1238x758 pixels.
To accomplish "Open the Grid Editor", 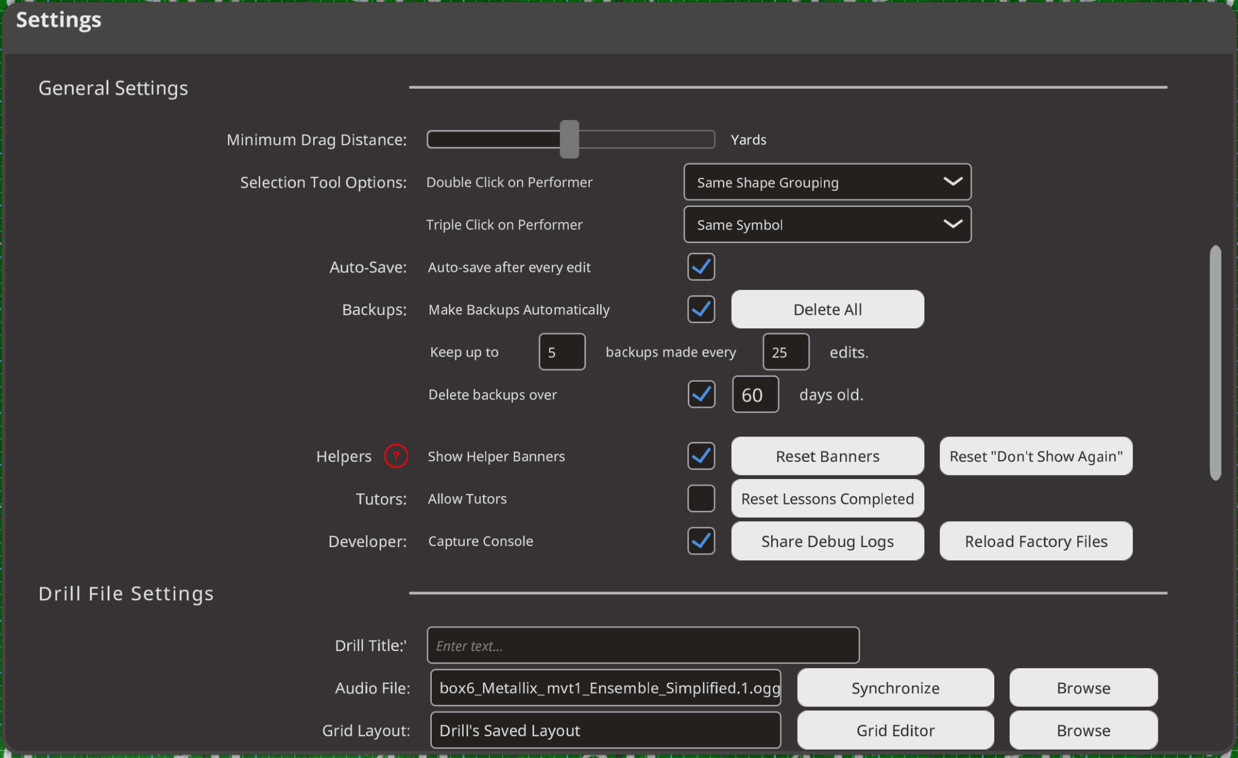I will (895, 730).
